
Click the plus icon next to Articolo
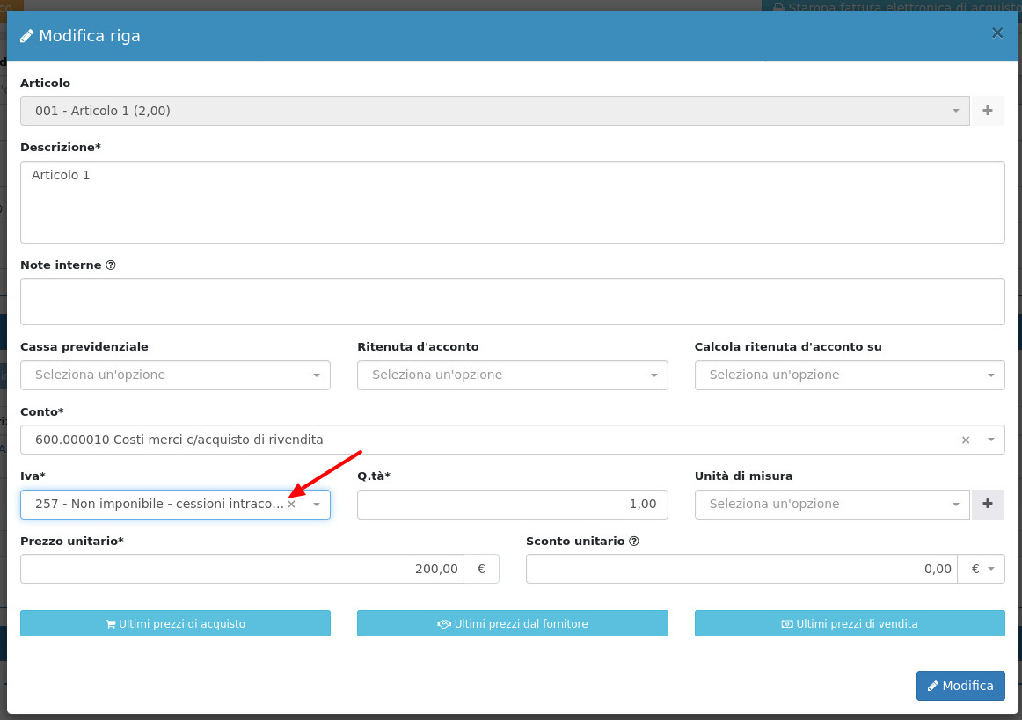[x=987, y=111]
